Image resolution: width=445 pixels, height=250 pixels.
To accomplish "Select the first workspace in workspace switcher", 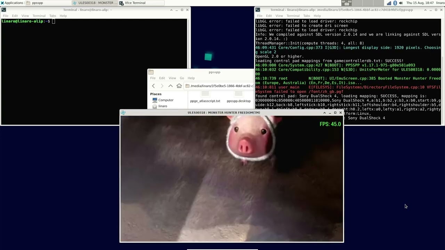I will click(347, 3).
